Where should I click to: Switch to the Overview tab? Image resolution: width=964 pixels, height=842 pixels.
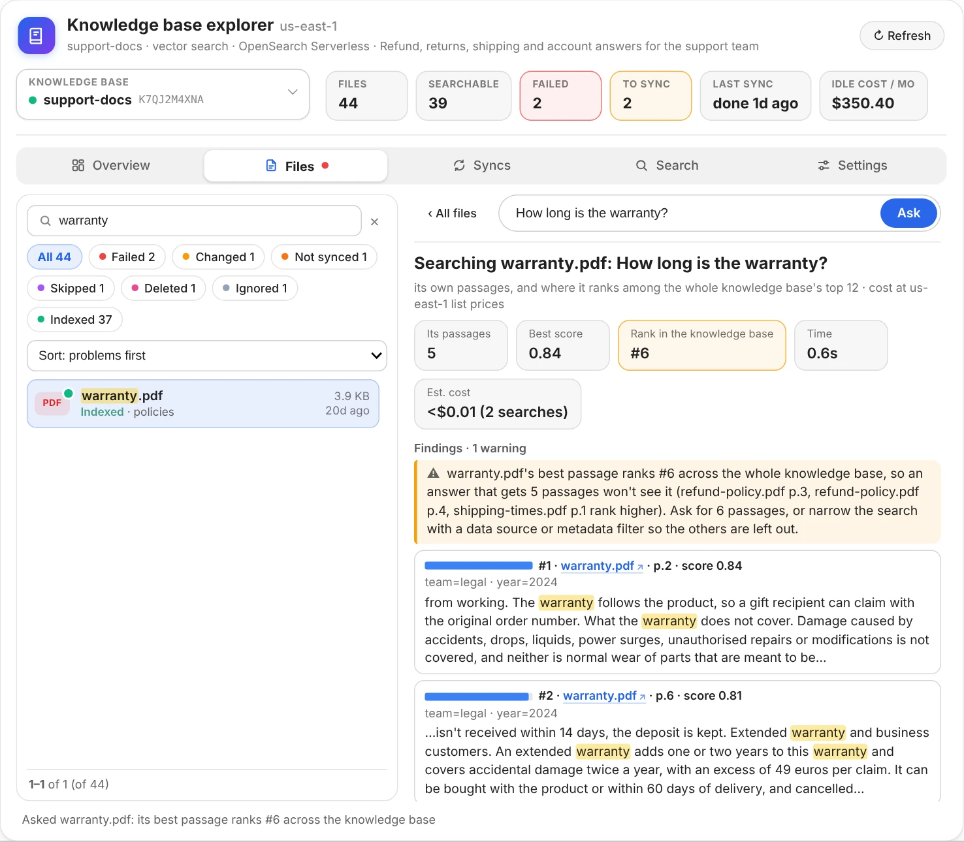110,166
